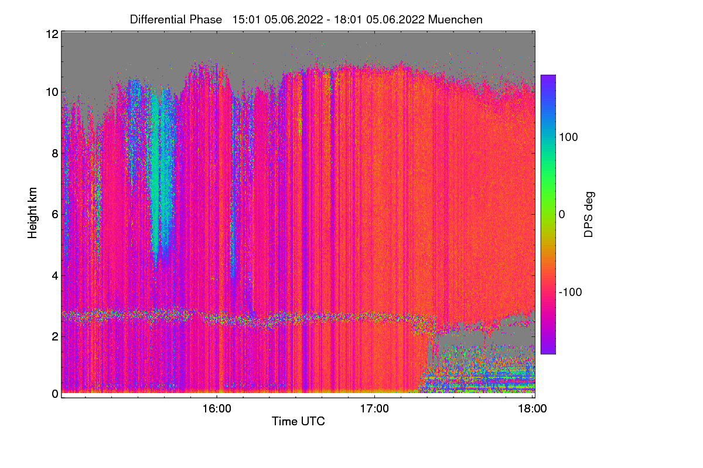
Task: Click the 6 km height tick label
Action: coord(54,214)
